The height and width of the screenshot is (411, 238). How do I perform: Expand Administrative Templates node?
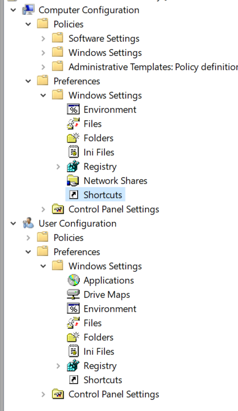click(43, 67)
